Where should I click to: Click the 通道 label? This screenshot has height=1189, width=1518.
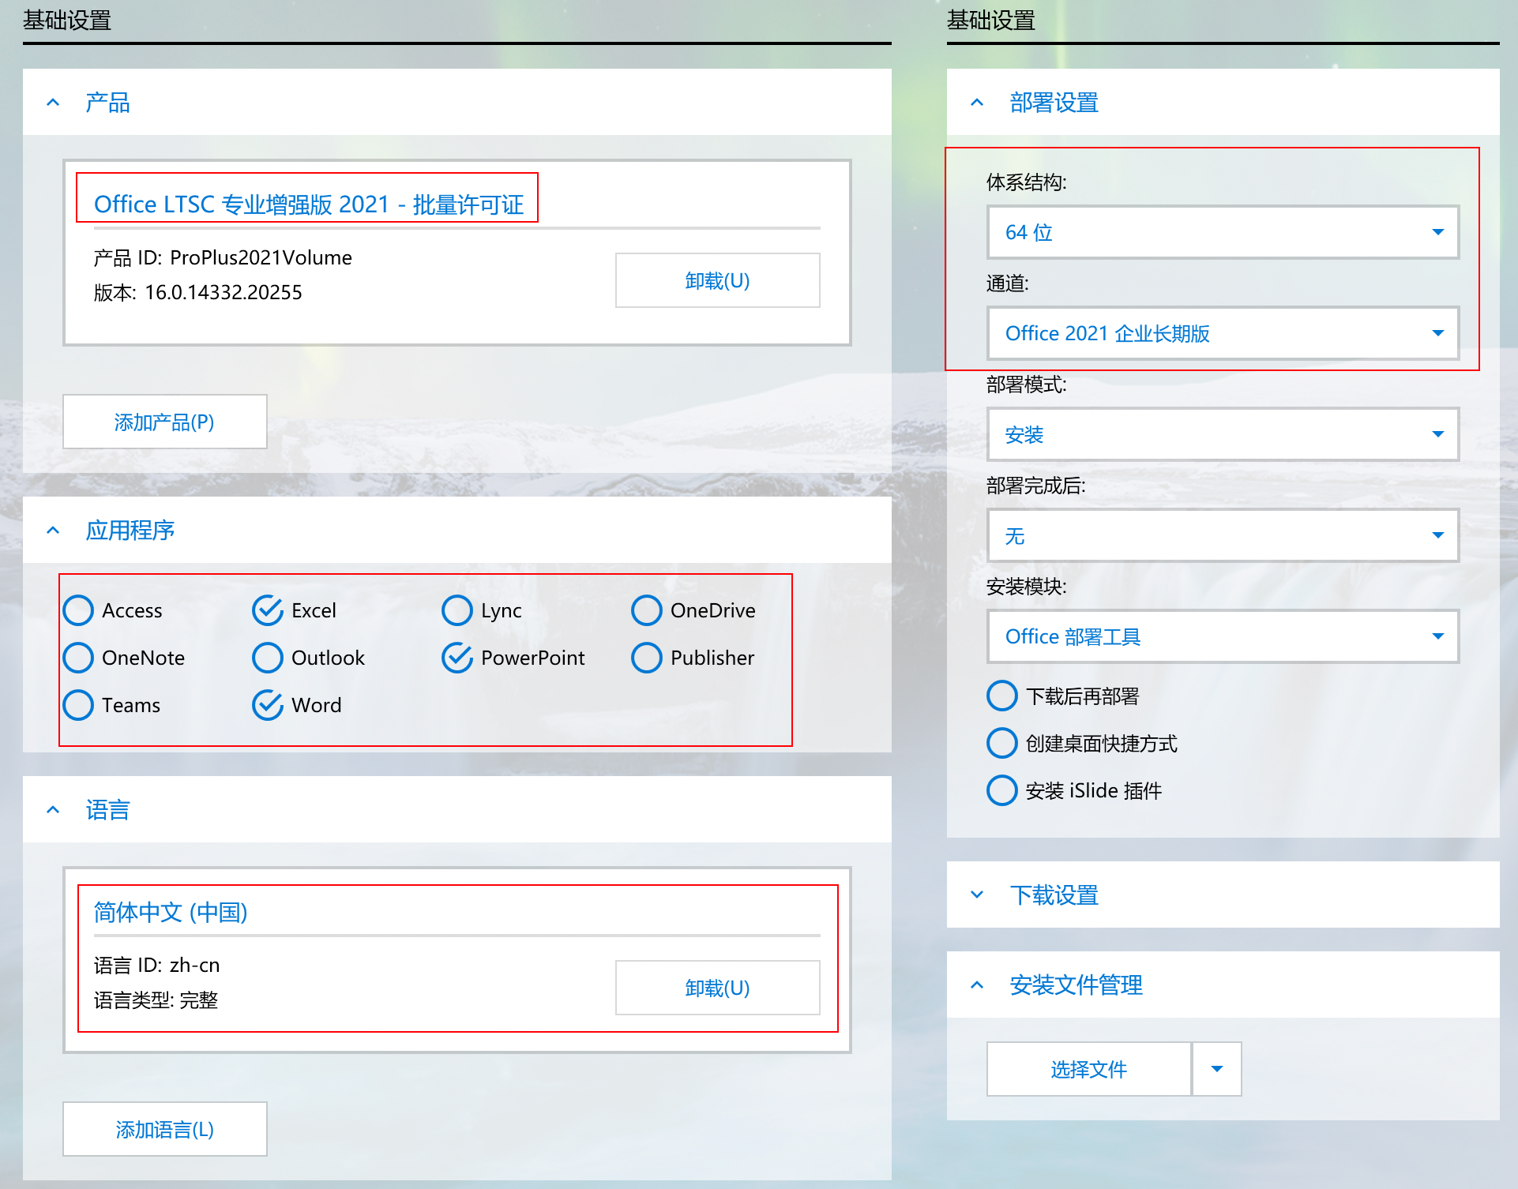(1007, 283)
